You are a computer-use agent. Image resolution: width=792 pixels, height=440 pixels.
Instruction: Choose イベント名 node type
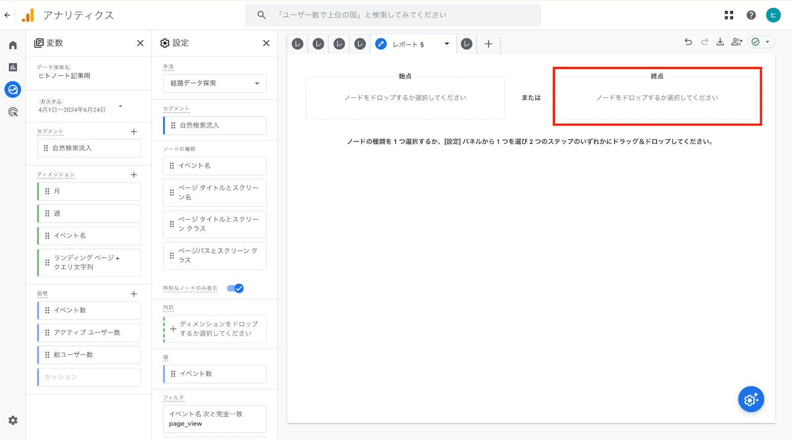point(215,165)
